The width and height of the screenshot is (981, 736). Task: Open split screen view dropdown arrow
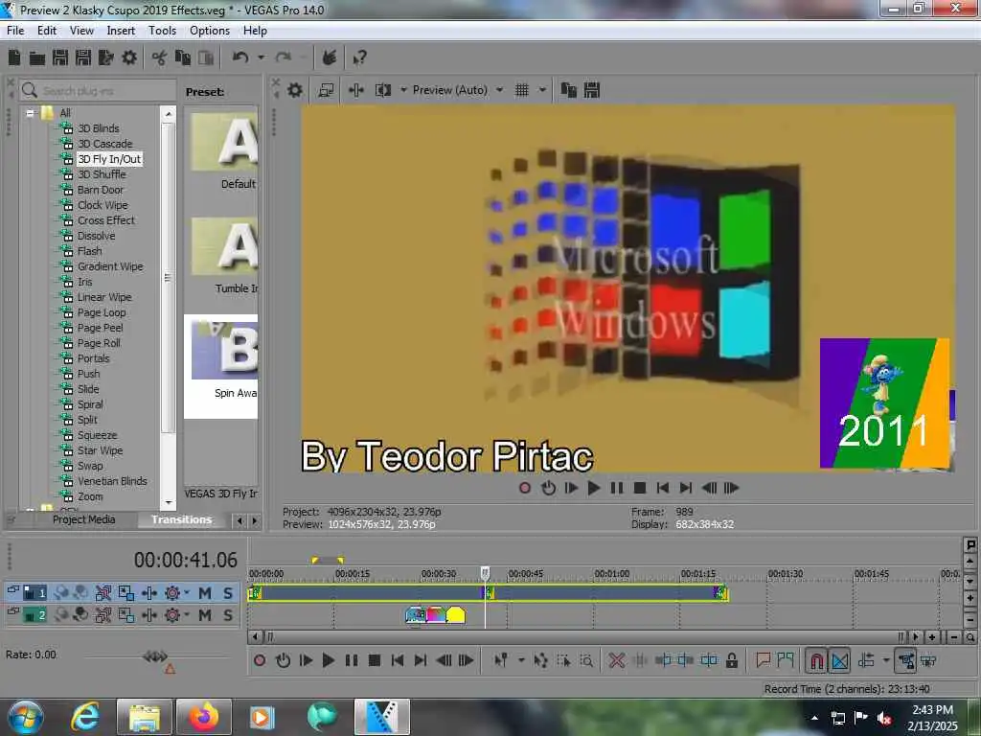[403, 90]
